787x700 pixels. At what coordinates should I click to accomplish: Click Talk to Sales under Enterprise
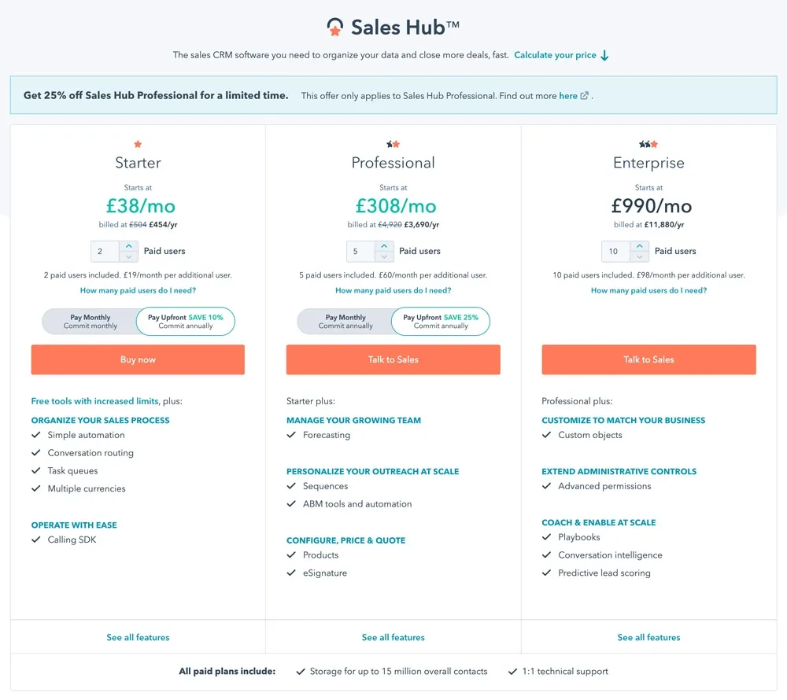pos(648,359)
